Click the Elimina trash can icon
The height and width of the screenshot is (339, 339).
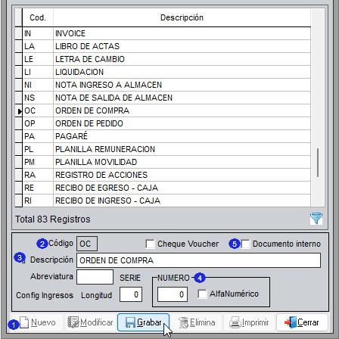183,322
